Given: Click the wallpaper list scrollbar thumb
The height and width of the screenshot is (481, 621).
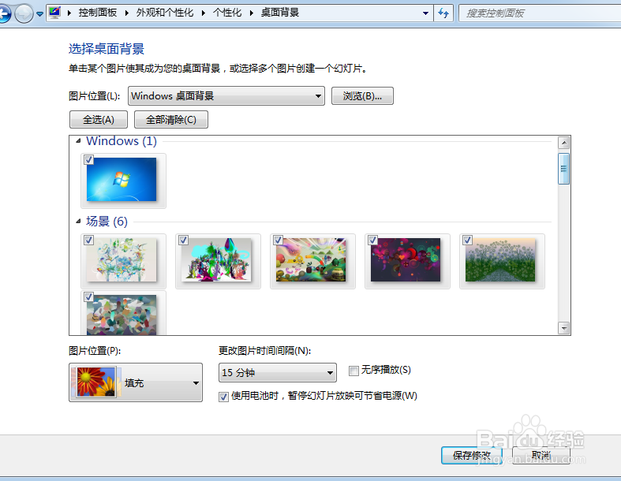Looking at the screenshot, I should click(563, 169).
